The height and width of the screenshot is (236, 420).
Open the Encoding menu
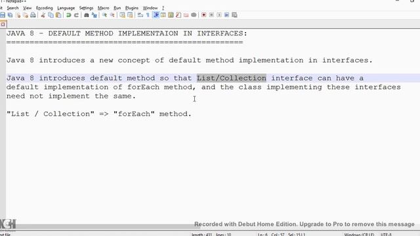44,8
